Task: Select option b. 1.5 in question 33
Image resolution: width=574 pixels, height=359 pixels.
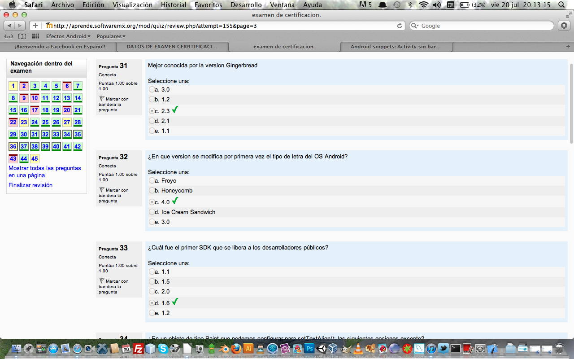Action: pos(152,281)
